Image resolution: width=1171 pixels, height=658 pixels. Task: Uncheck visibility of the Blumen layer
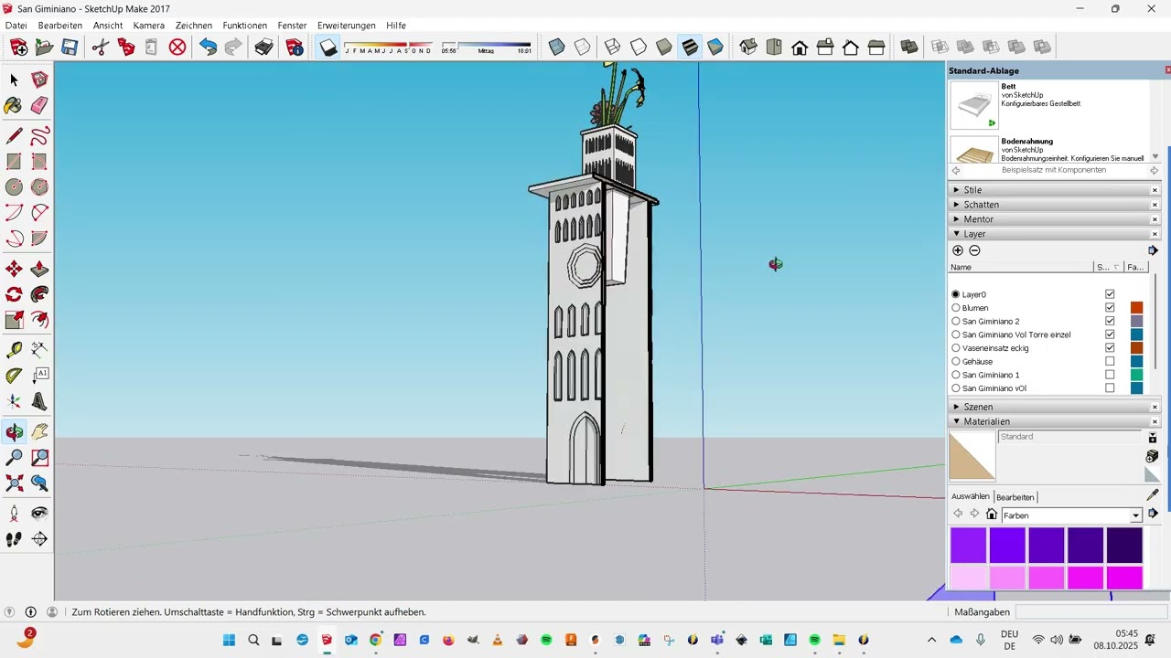1110,308
